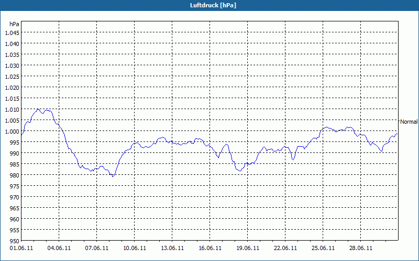419x261 pixels.
Task: Click the 22.06.11 date label
Action: click(x=285, y=248)
